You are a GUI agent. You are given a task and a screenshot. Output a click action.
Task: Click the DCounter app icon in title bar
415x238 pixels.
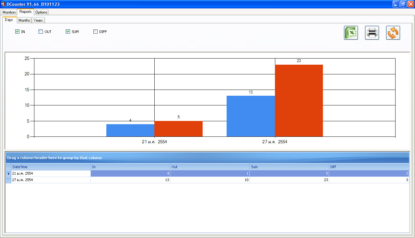(x=4, y=4)
